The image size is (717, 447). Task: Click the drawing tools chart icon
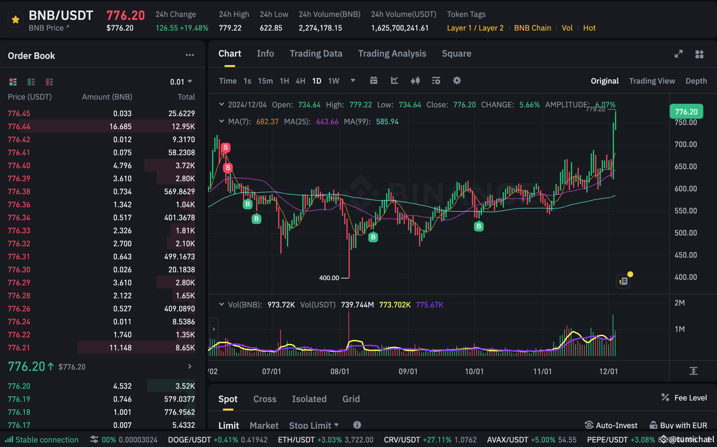point(394,81)
